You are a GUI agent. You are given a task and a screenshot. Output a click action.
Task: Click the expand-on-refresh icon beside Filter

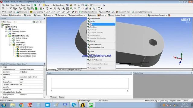[40, 22]
